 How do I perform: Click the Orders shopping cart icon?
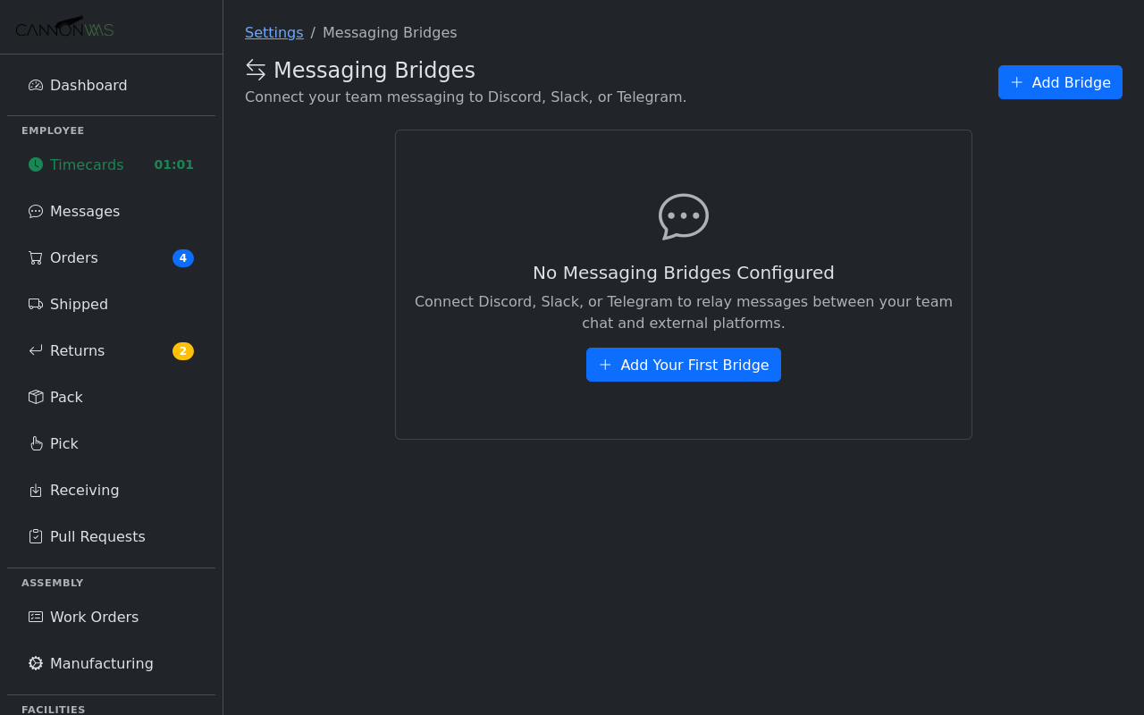[x=35, y=257]
